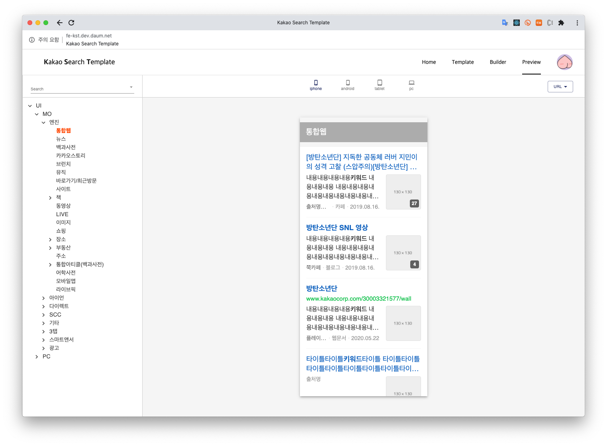Select 라이브픽 in the tree
The image size is (607, 446).
pyautogui.click(x=66, y=290)
